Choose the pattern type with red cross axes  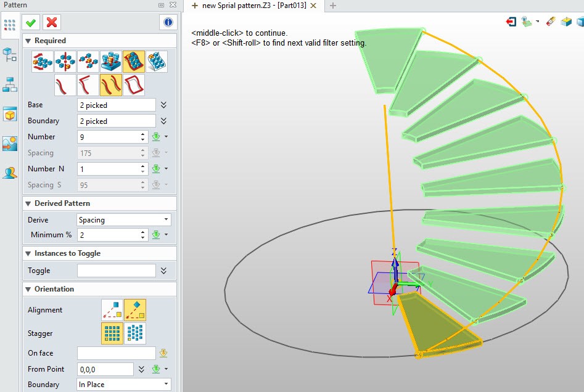[65, 62]
